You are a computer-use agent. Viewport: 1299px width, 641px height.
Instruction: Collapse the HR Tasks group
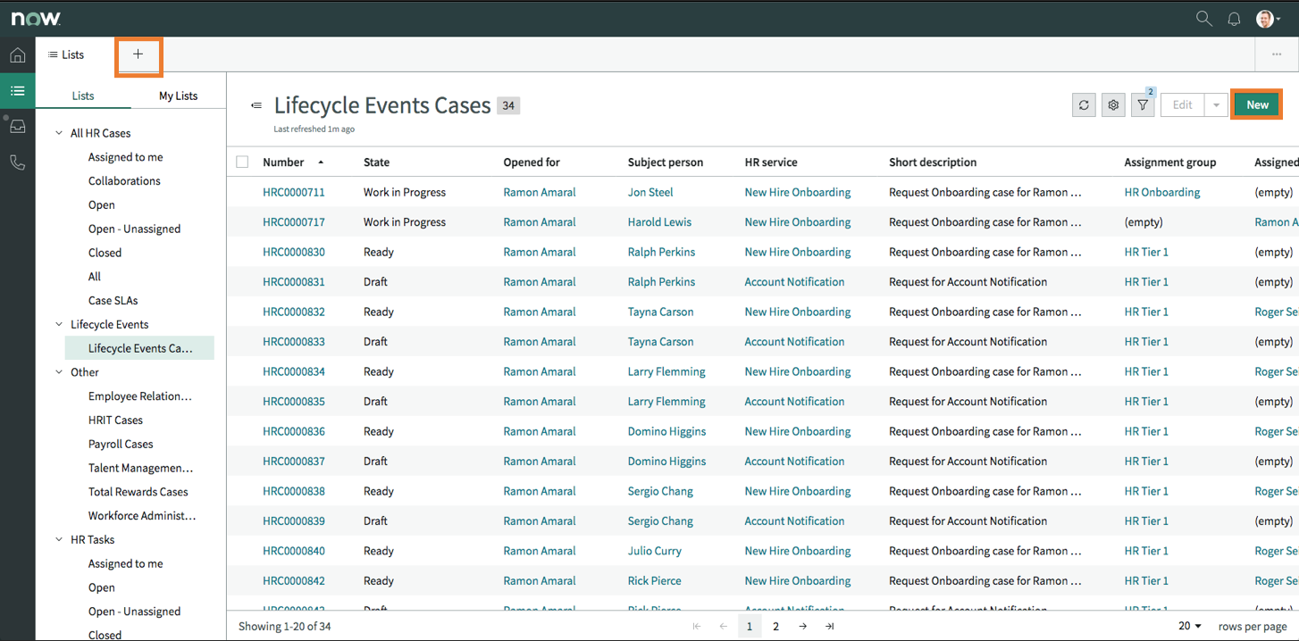[x=60, y=539]
